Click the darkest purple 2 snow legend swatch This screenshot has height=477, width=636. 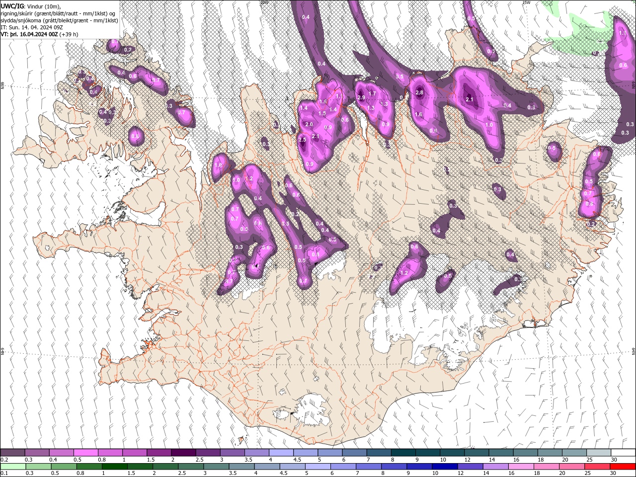pyautogui.click(x=183, y=453)
